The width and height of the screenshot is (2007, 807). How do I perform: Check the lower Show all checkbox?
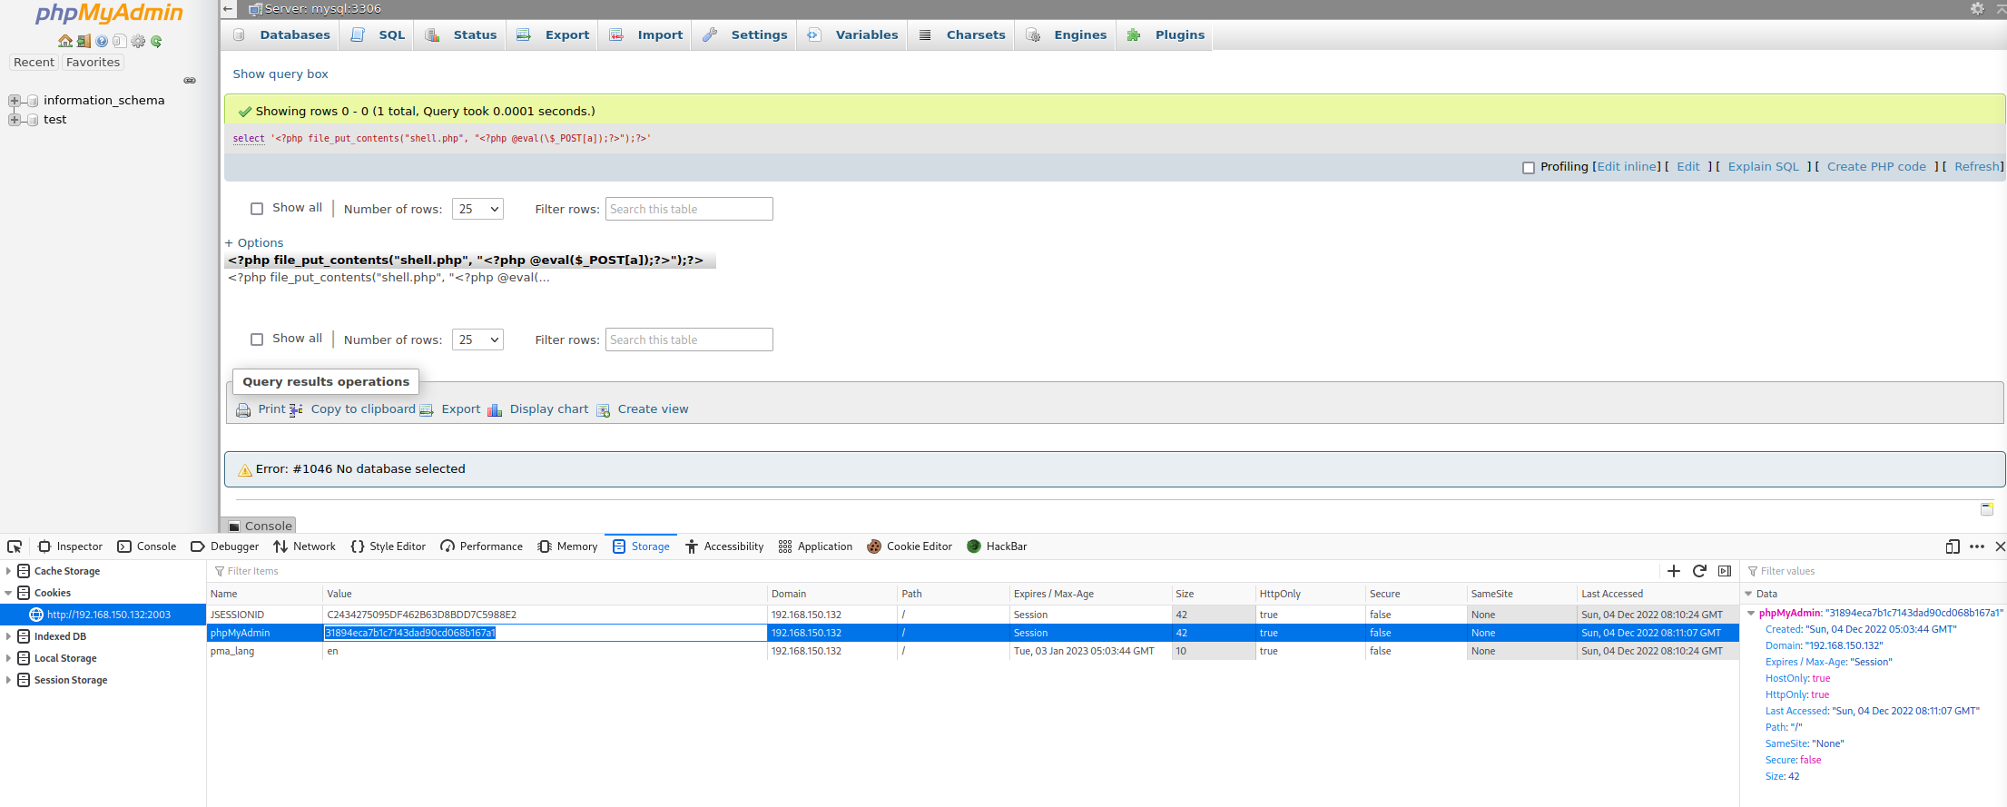257,340
